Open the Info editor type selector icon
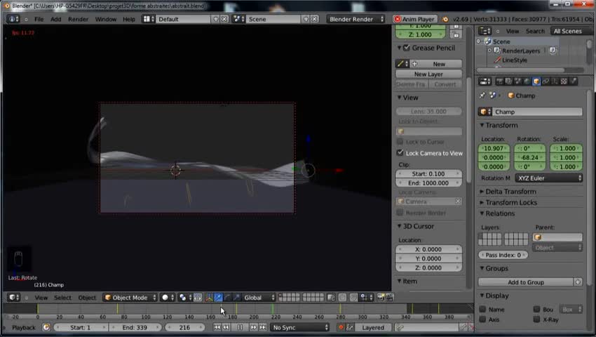The width and height of the screenshot is (596, 337). [13, 19]
